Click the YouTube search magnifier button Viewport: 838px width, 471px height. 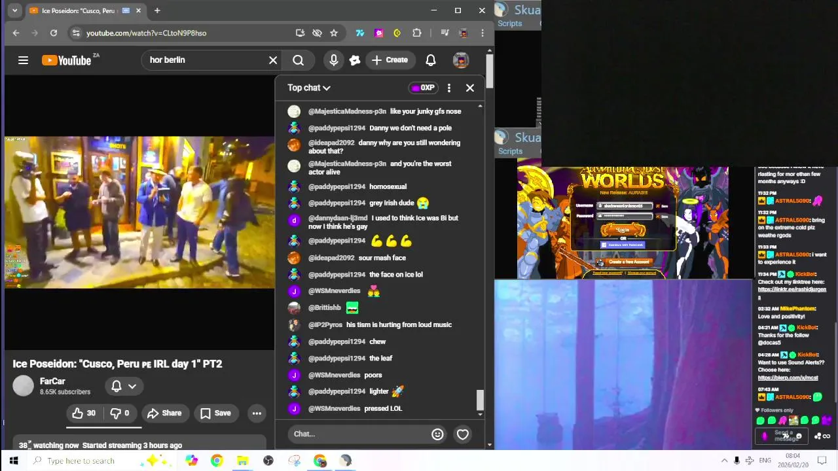click(x=298, y=60)
